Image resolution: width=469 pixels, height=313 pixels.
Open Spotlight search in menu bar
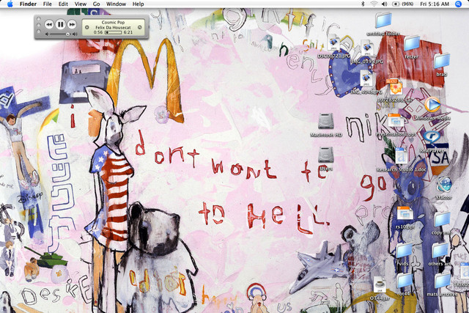tap(458, 4)
